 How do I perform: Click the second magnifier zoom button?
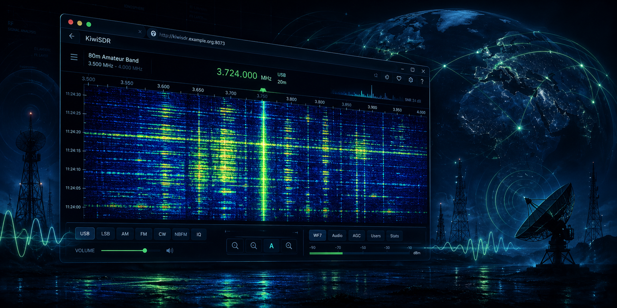(x=254, y=246)
